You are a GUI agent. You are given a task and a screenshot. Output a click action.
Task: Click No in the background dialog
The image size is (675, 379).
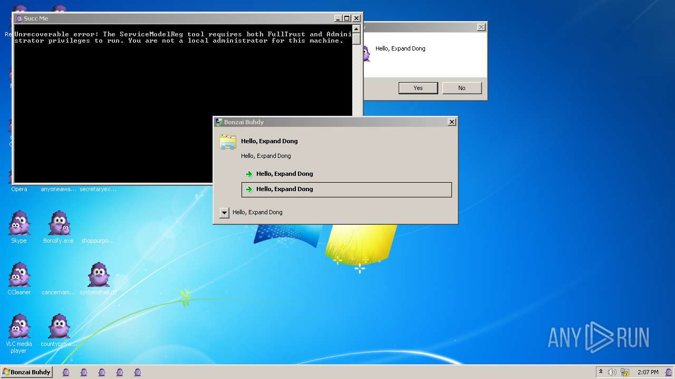[461, 88]
